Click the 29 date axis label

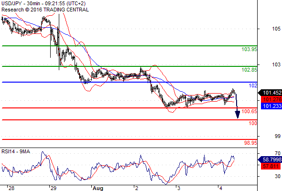[54, 188]
